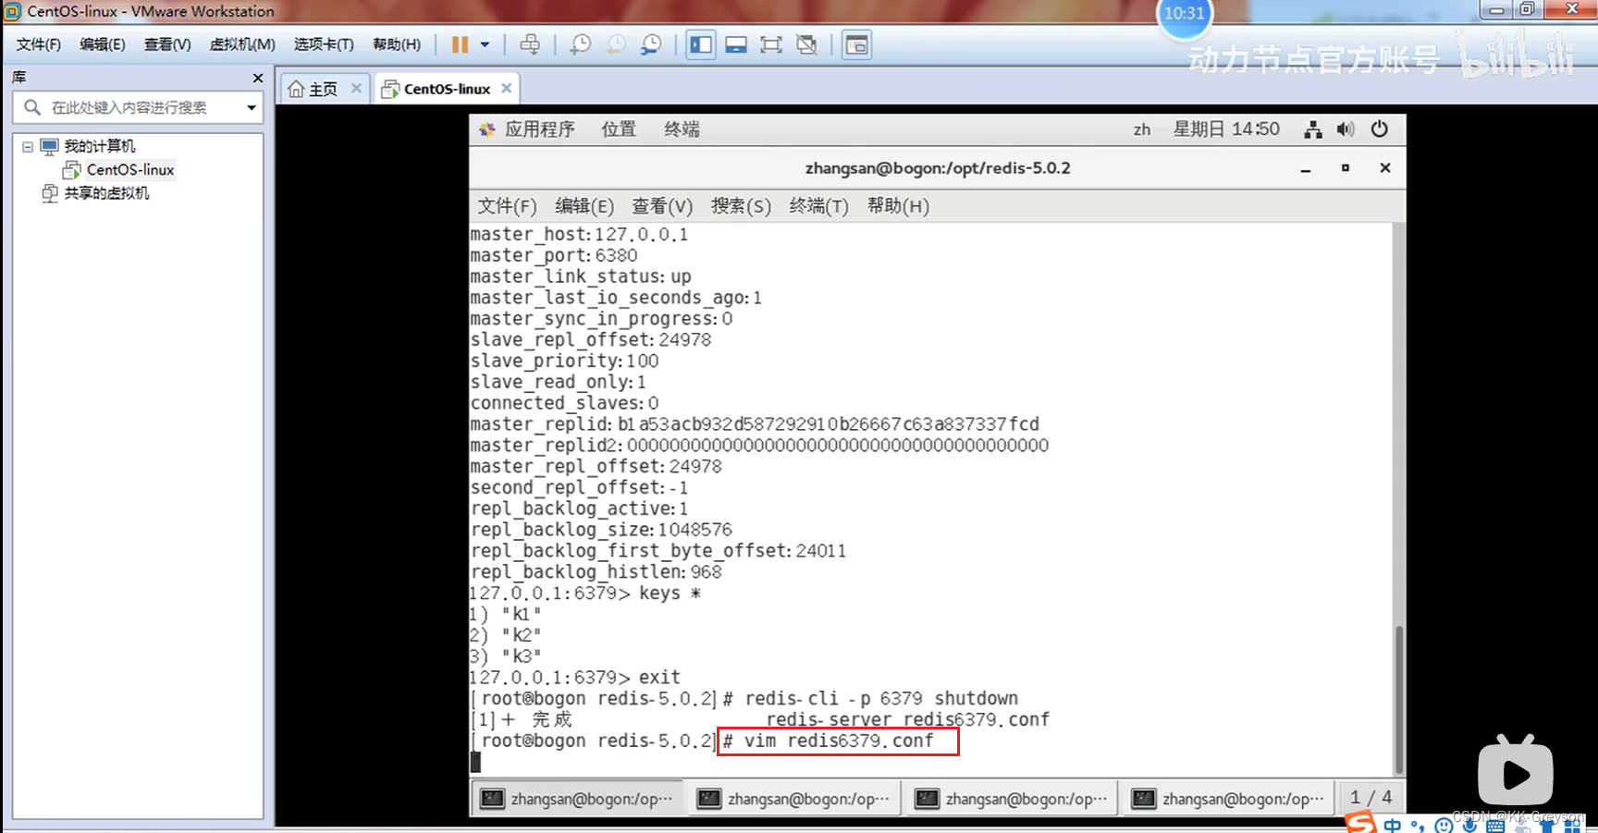
Task: Revert the virtual machine to its snapshot
Action: point(616,44)
